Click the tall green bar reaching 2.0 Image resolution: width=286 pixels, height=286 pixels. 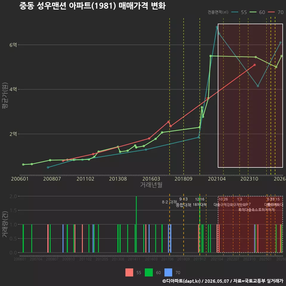(x=136, y=224)
